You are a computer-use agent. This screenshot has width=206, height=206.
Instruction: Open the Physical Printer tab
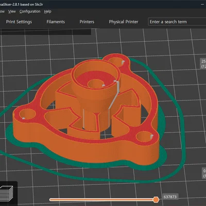pos(124,22)
